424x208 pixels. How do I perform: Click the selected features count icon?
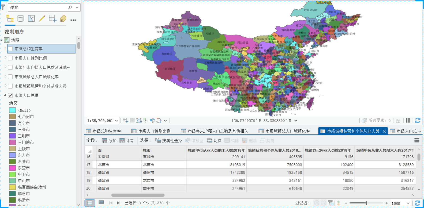pos(364,121)
